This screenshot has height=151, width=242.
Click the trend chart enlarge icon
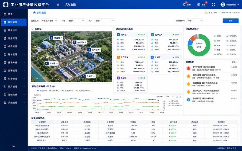click(177, 97)
